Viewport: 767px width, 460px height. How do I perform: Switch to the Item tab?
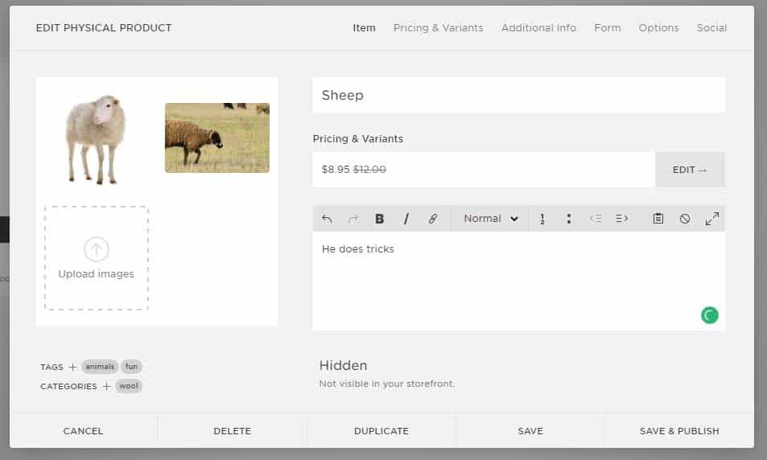[x=364, y=28]
